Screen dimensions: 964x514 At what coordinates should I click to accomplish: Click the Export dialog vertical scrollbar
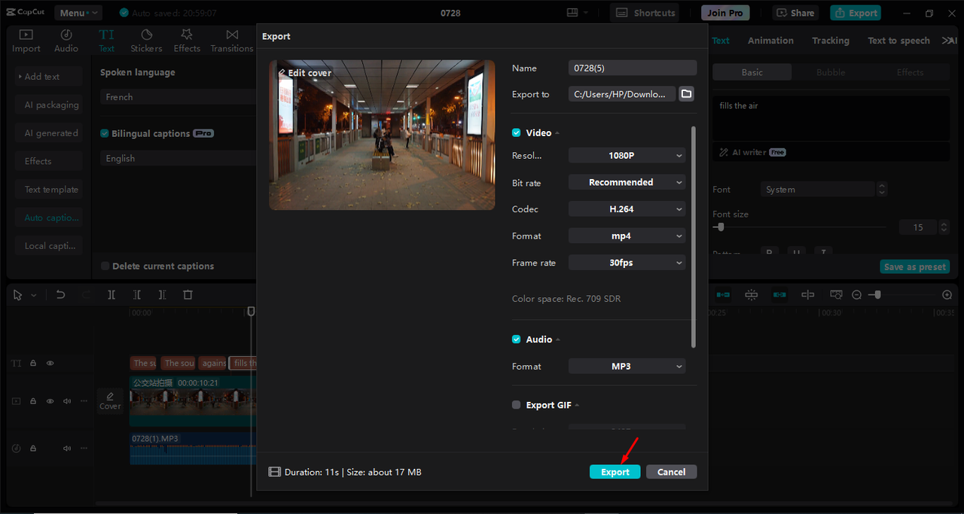(x=694, y=237)
